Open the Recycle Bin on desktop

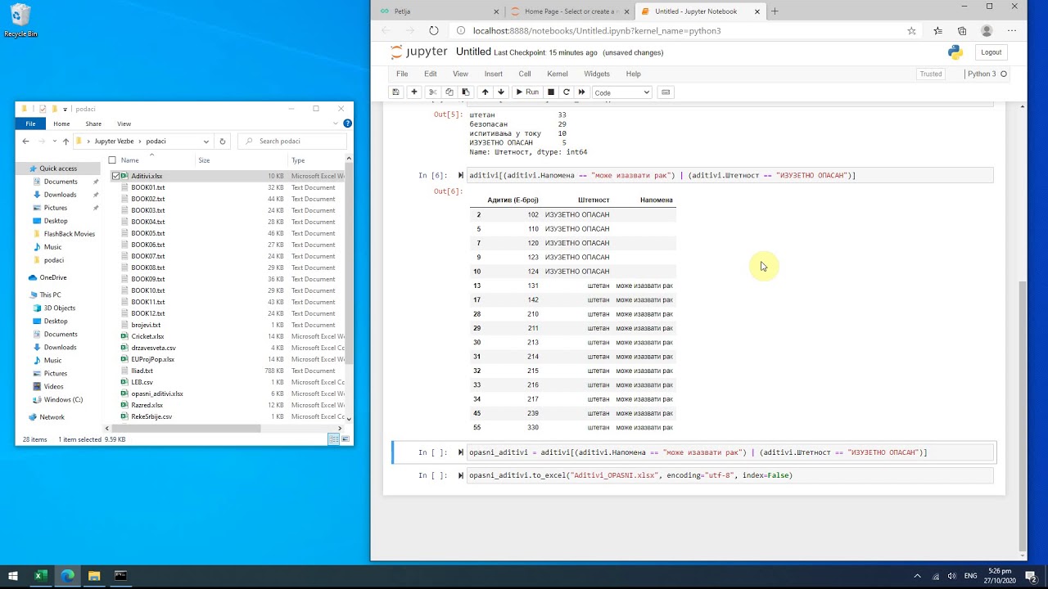pos(20,20)
